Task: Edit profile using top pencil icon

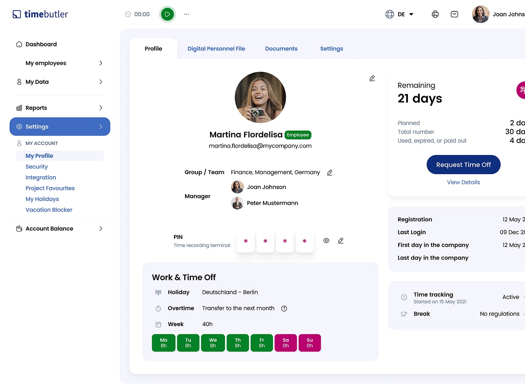Action: coord(372,78)
